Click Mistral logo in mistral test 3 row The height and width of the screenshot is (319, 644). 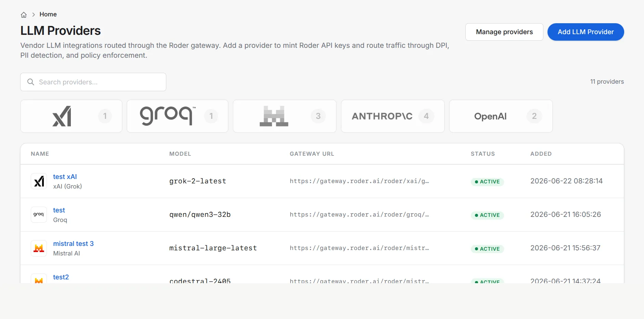coord(39,248)
